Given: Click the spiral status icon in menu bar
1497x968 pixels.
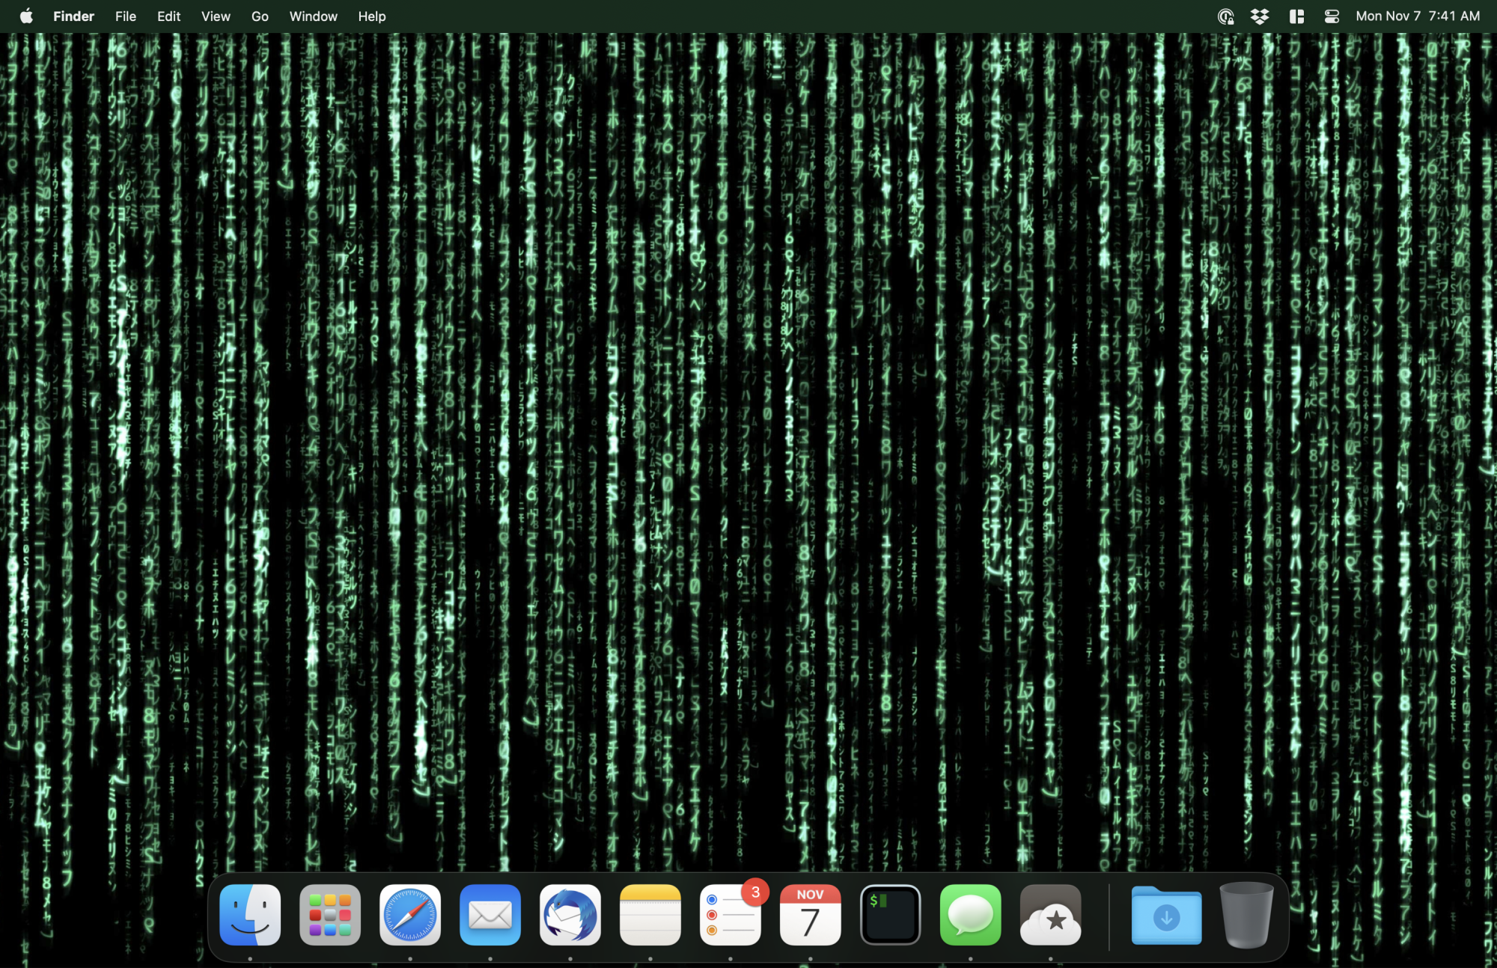Looking at the screenshot, I should (x=1225, y=16).
